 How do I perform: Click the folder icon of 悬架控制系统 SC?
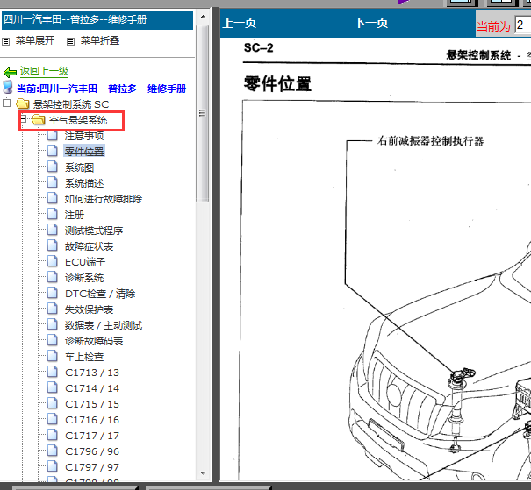22,103
